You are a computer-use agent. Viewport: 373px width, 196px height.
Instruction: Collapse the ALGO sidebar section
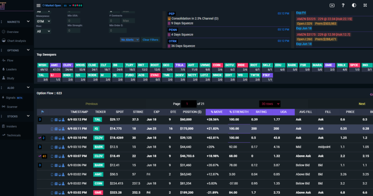tap(28, 88)
